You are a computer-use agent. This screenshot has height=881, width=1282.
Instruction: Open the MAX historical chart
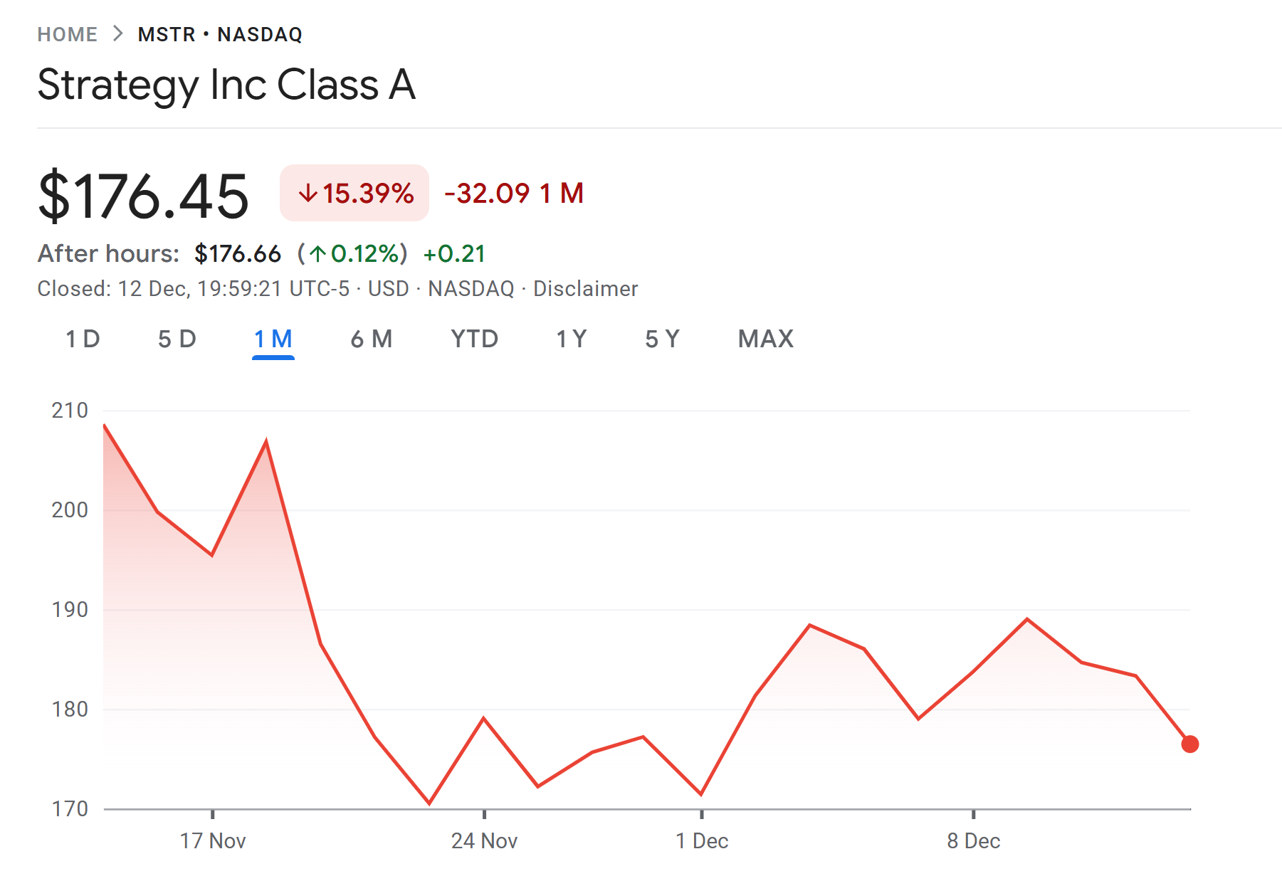(x=765, y=339)
